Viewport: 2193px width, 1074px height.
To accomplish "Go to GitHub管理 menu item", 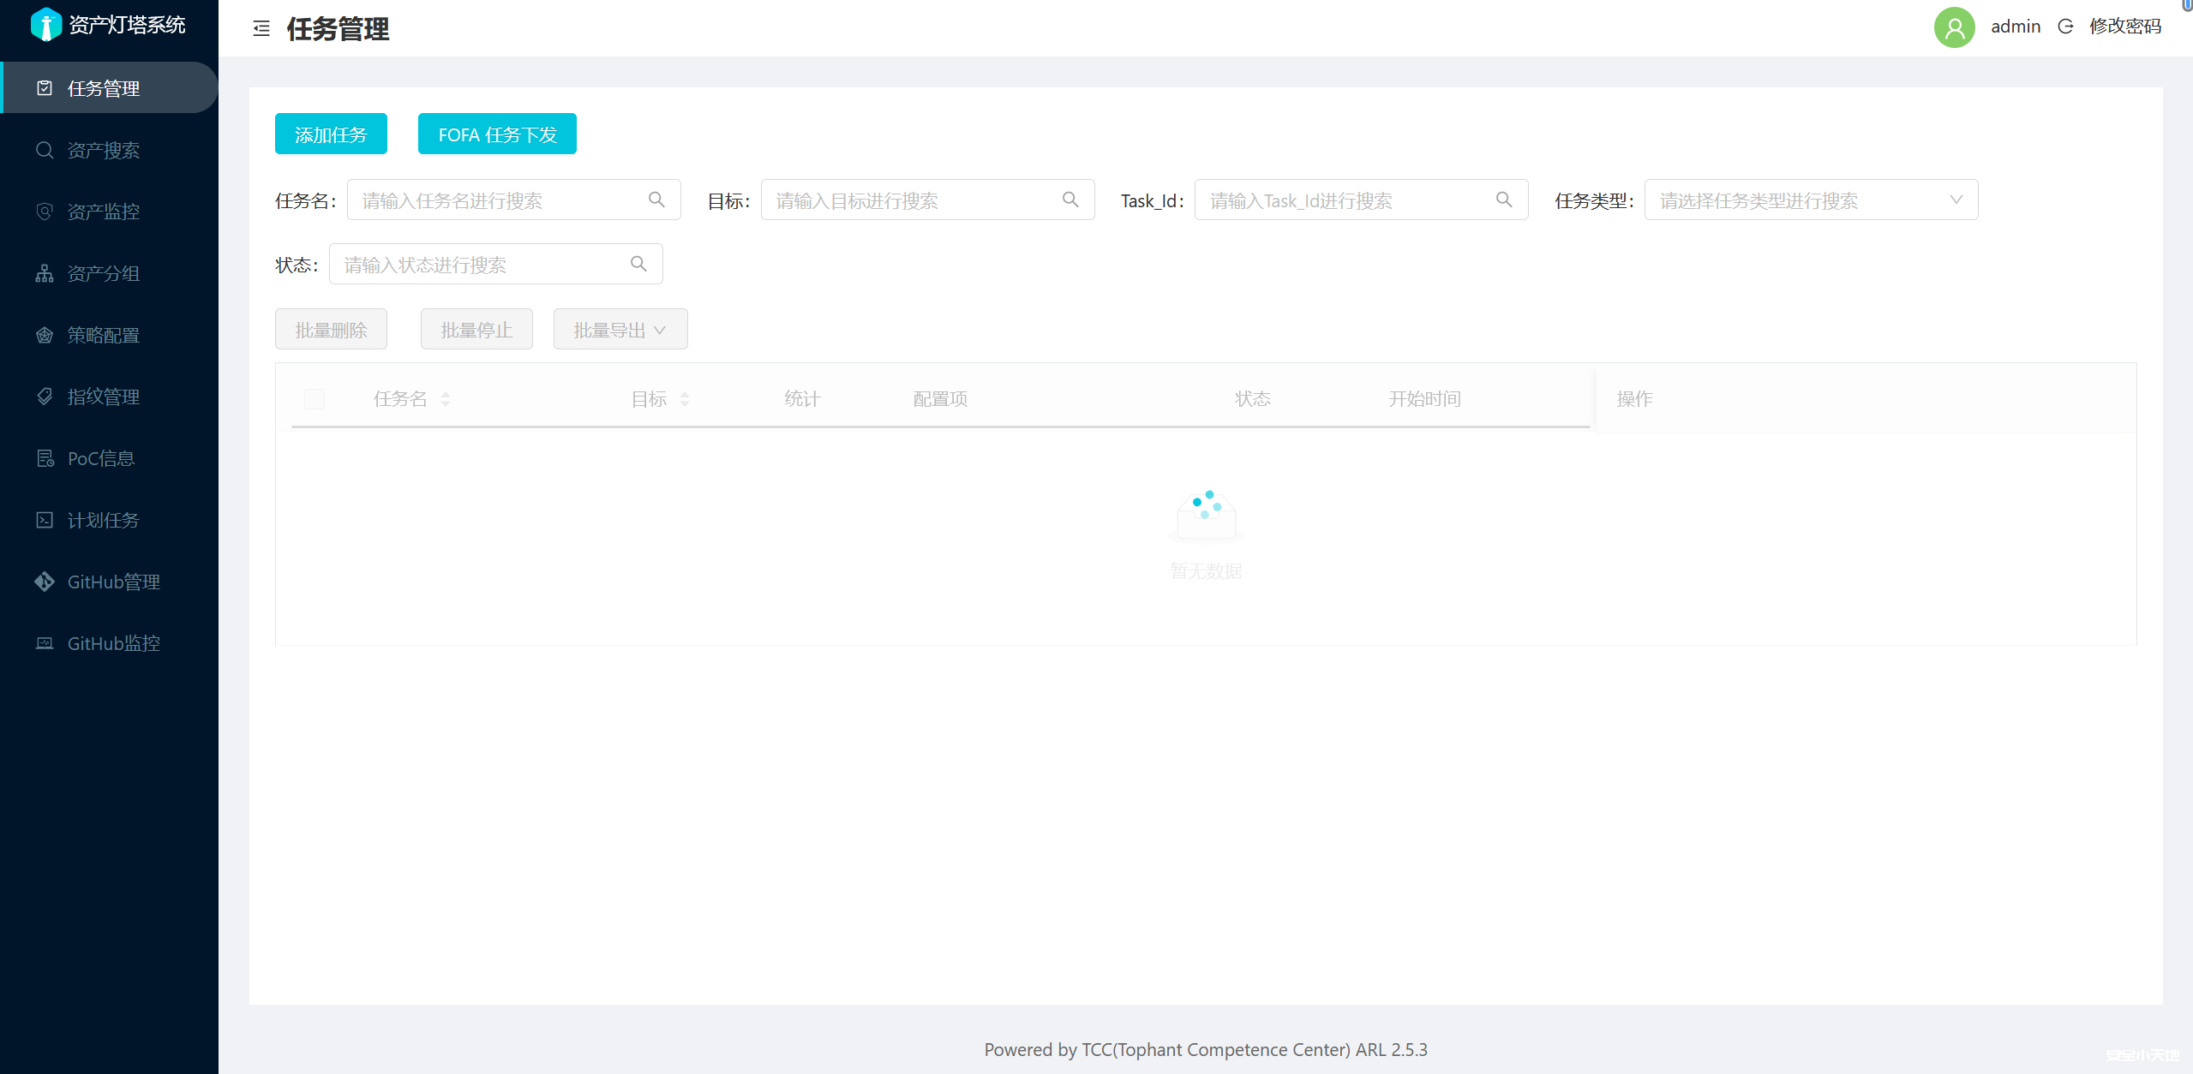I will (x=113, y=582).
